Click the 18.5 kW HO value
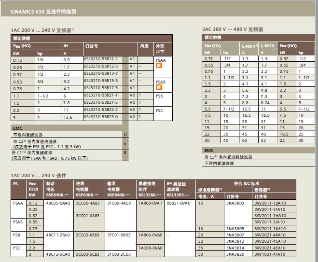This screenshot has width=318, height=262. (284, 134)
